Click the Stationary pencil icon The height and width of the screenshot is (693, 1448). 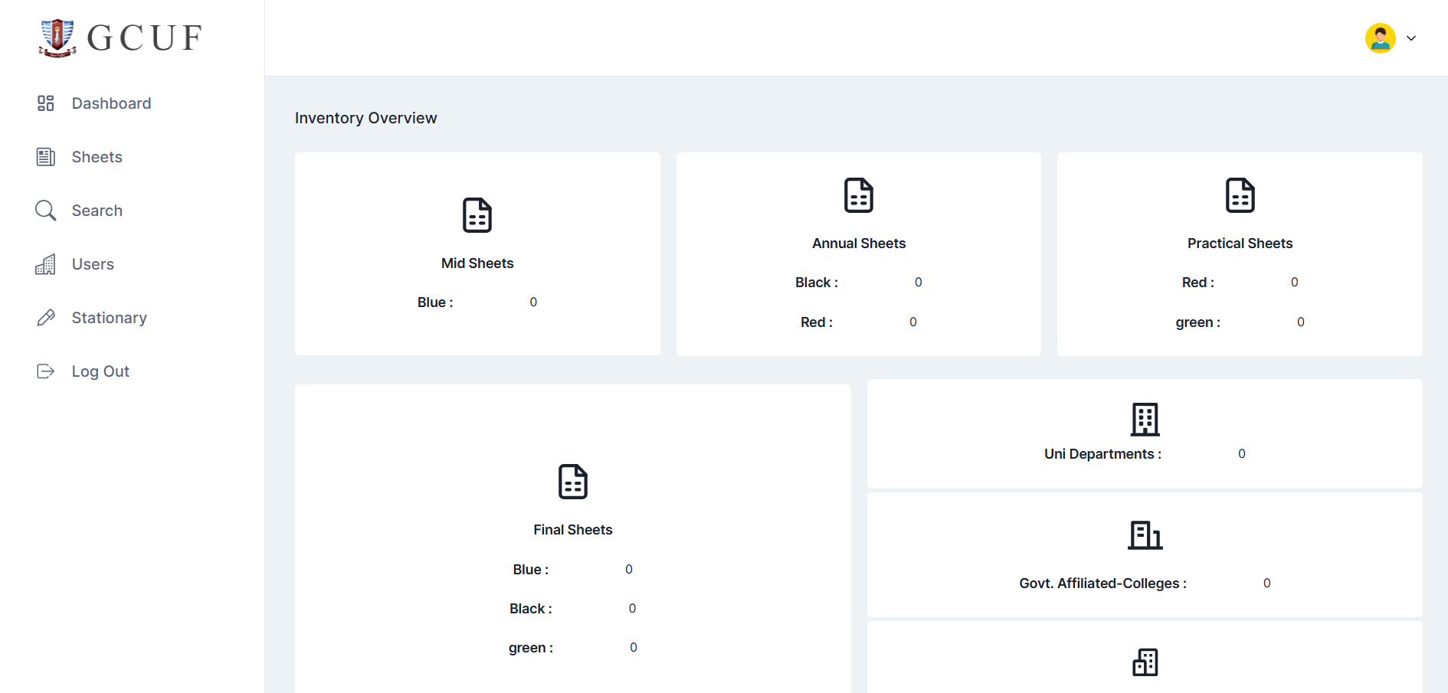46,318
